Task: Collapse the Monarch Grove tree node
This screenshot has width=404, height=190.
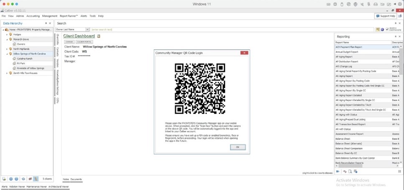Action: 7,39
